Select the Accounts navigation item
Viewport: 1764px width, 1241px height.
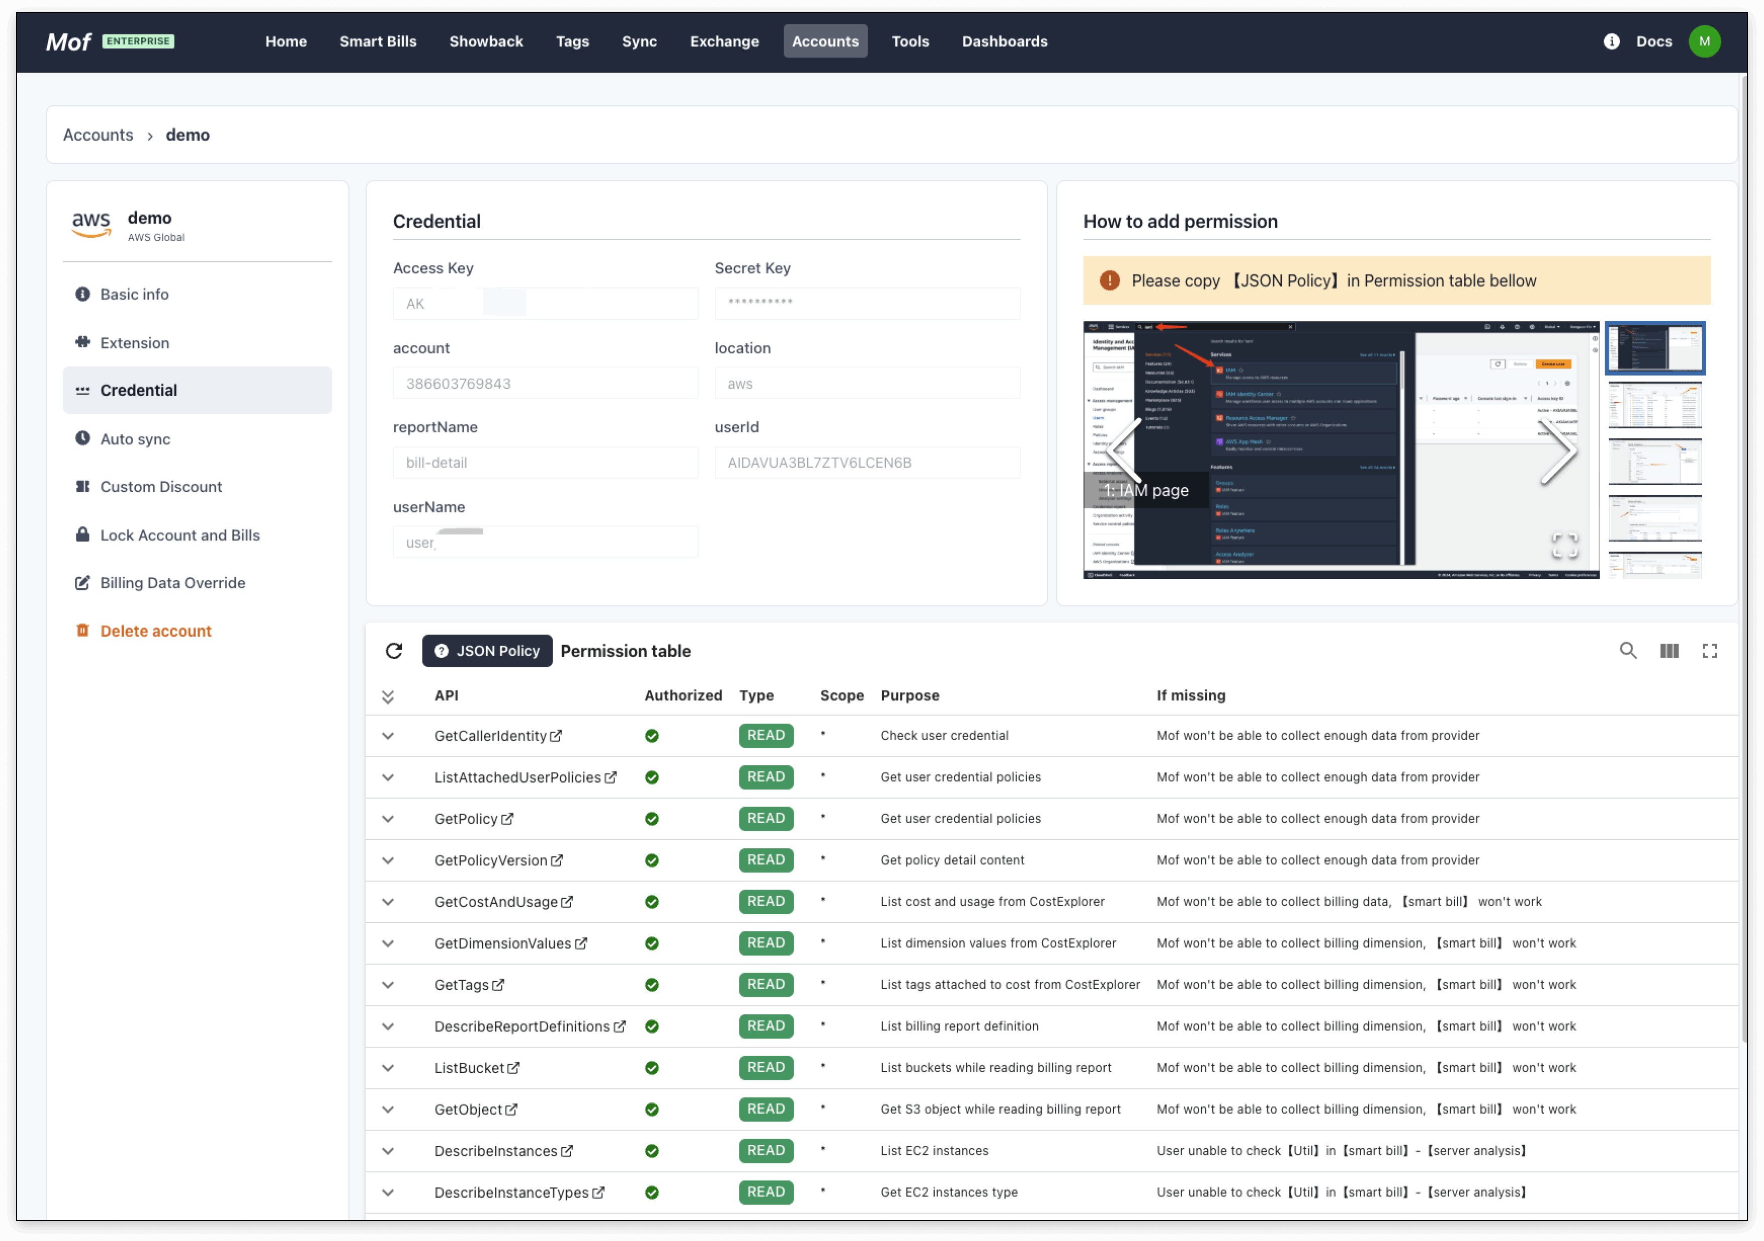(x=825, y=42)
